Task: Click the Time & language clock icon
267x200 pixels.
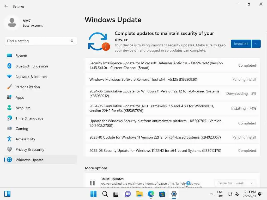Action: click(x=9, y=118)
